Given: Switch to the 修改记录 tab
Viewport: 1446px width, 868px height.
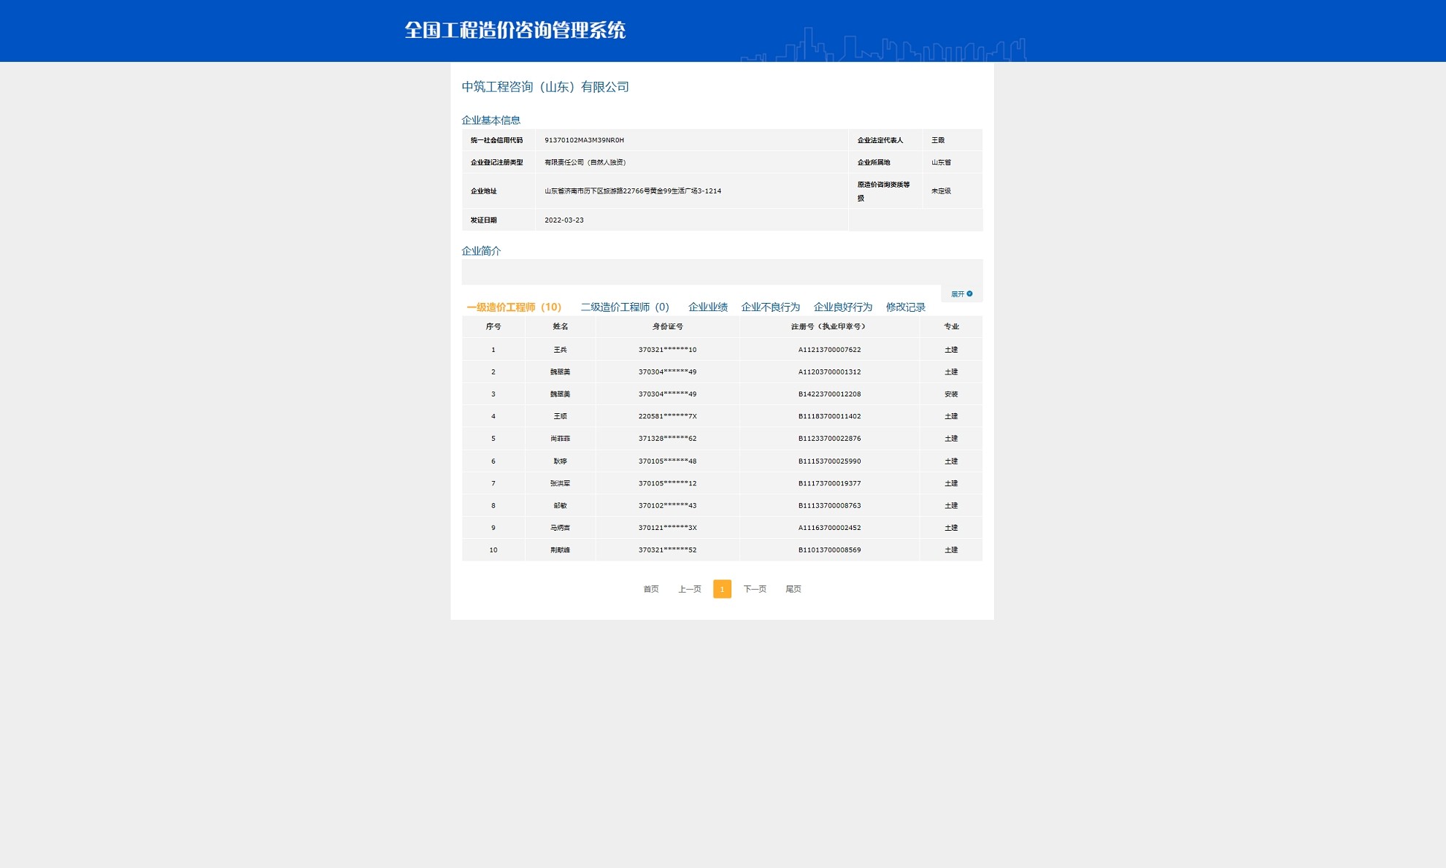Looking at the screenshot, I should [x=905, y=307].
